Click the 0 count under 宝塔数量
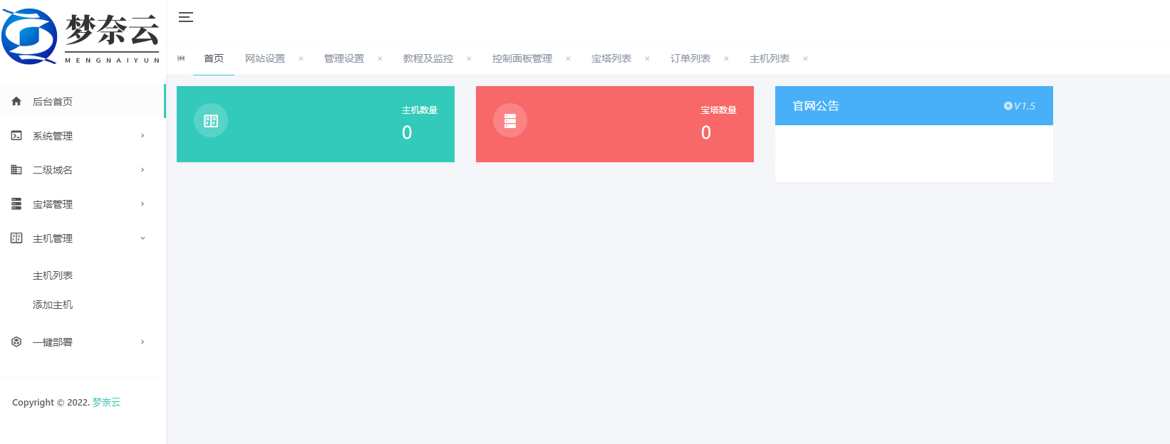This screenshot has height=444, width=1170. coord(706,132)
